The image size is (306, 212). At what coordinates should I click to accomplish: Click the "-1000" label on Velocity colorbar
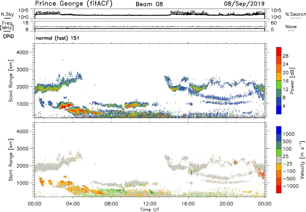[x=291, y=186]
